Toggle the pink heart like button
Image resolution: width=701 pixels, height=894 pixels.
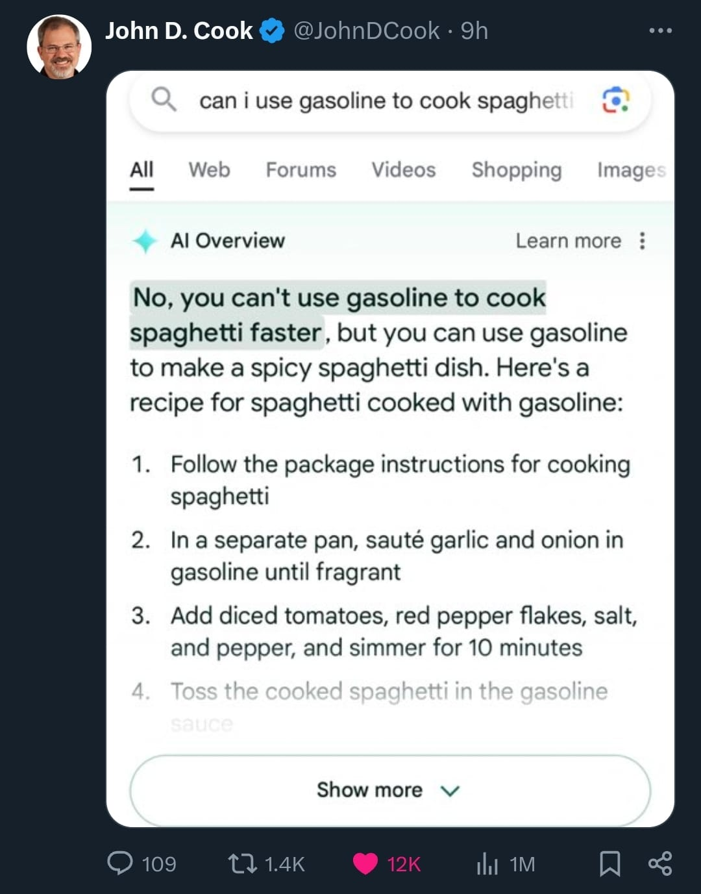[x=365, y=863]
